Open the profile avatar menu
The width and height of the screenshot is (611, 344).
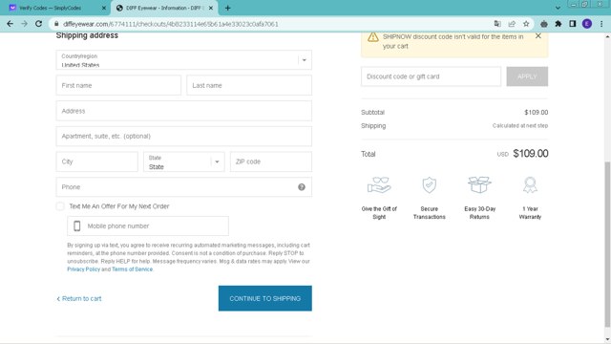point(587,24)
